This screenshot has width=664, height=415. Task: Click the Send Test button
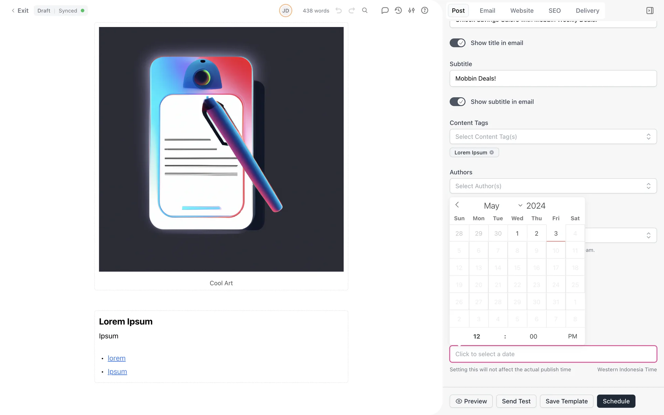coord(516,401)
